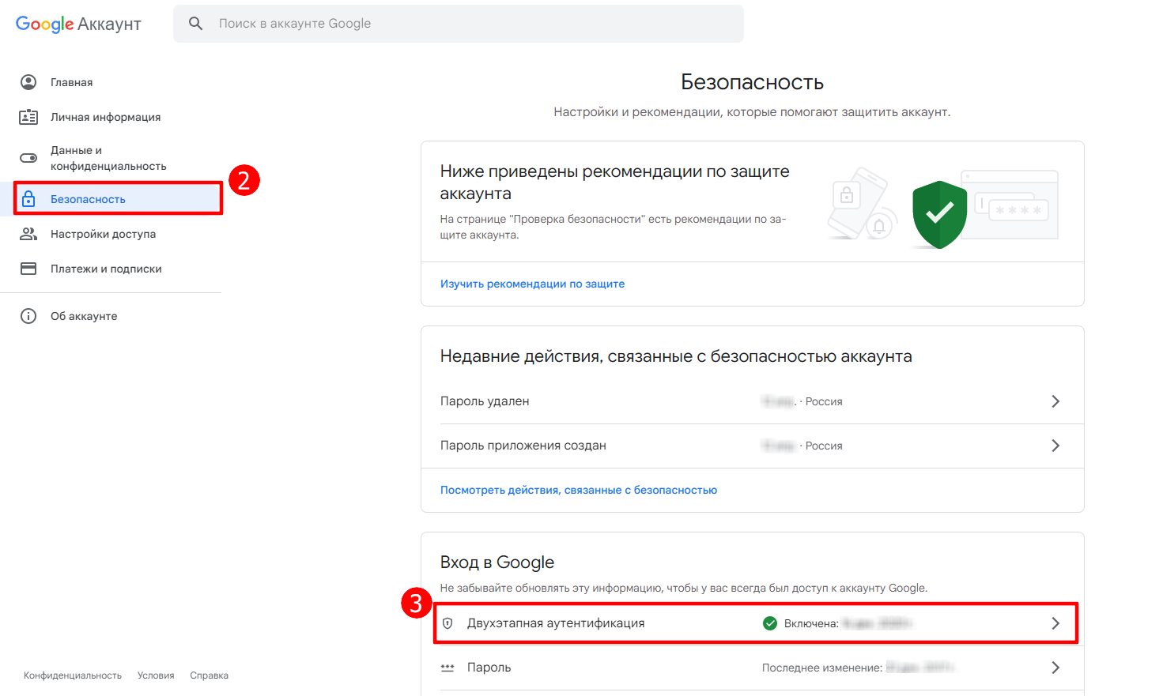The height and width of the screenshot is (696, 1163).
Task: Click the 'Безопасность' page heading
Action: (753, 82)
